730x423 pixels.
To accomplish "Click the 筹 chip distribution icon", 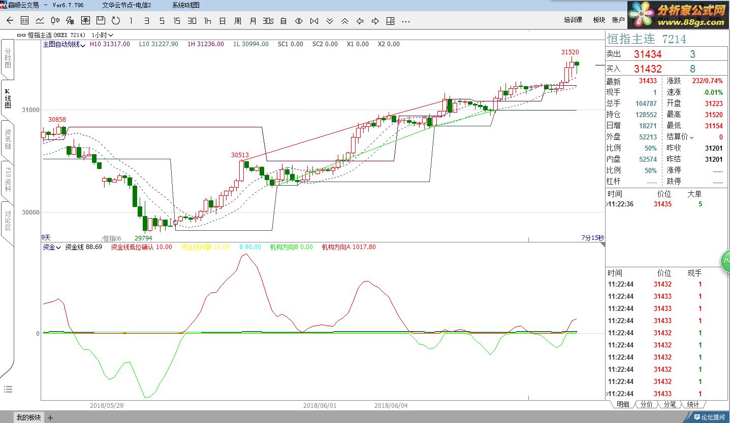I will point(70,21).
